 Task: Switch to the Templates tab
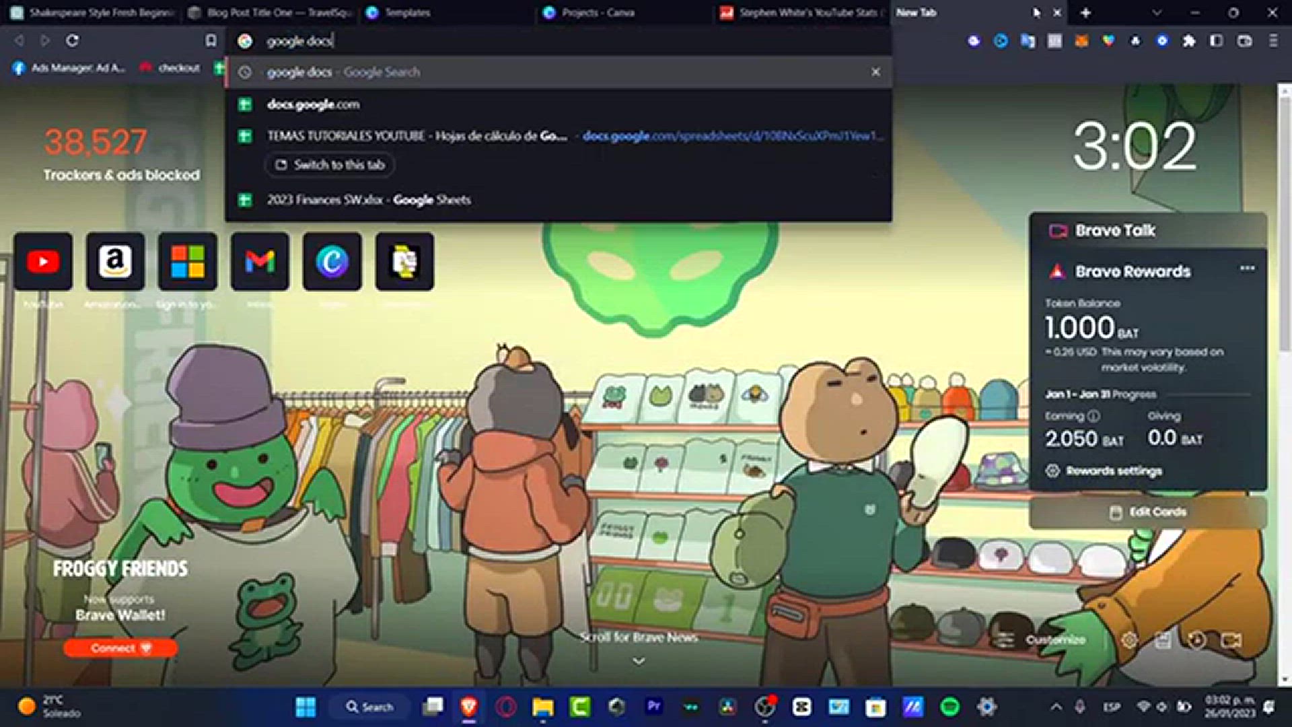[x=407, y=13]
